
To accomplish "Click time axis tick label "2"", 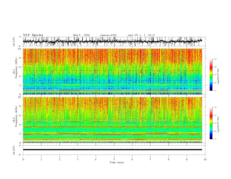I will 60,159.
